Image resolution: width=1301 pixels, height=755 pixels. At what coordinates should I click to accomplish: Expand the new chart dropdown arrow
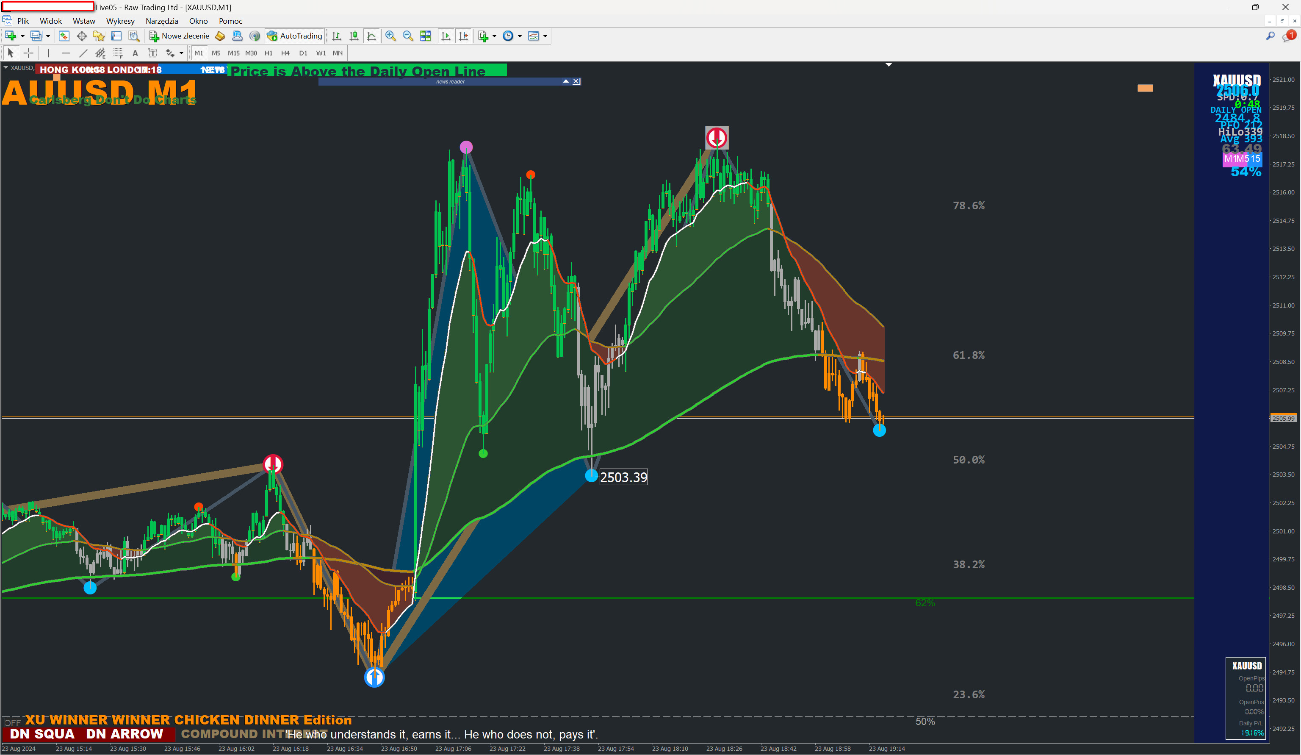click(x=22, y=36)
